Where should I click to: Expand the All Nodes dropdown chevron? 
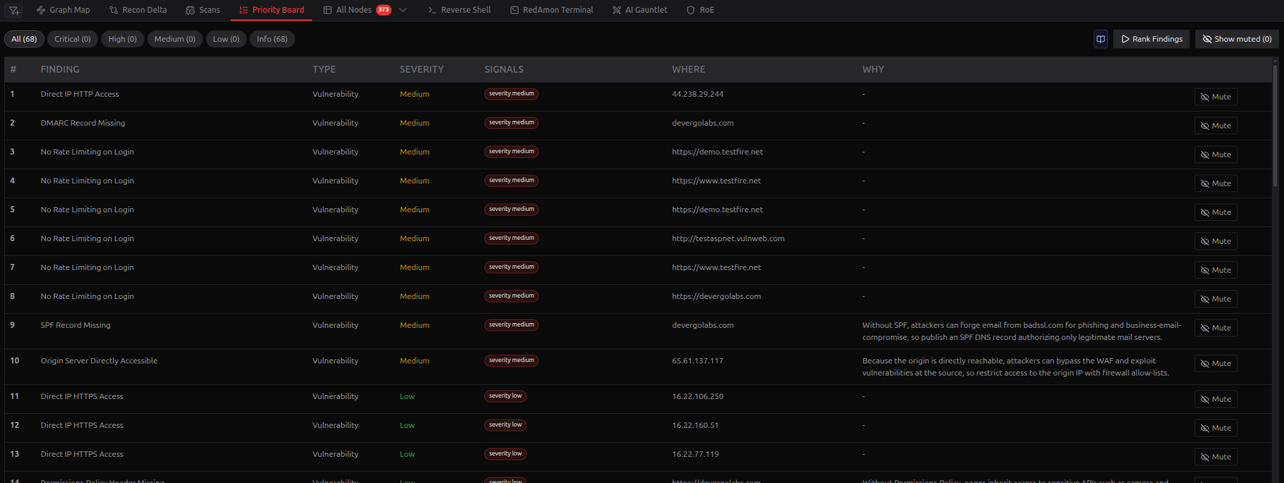click(x=403, y=10)
